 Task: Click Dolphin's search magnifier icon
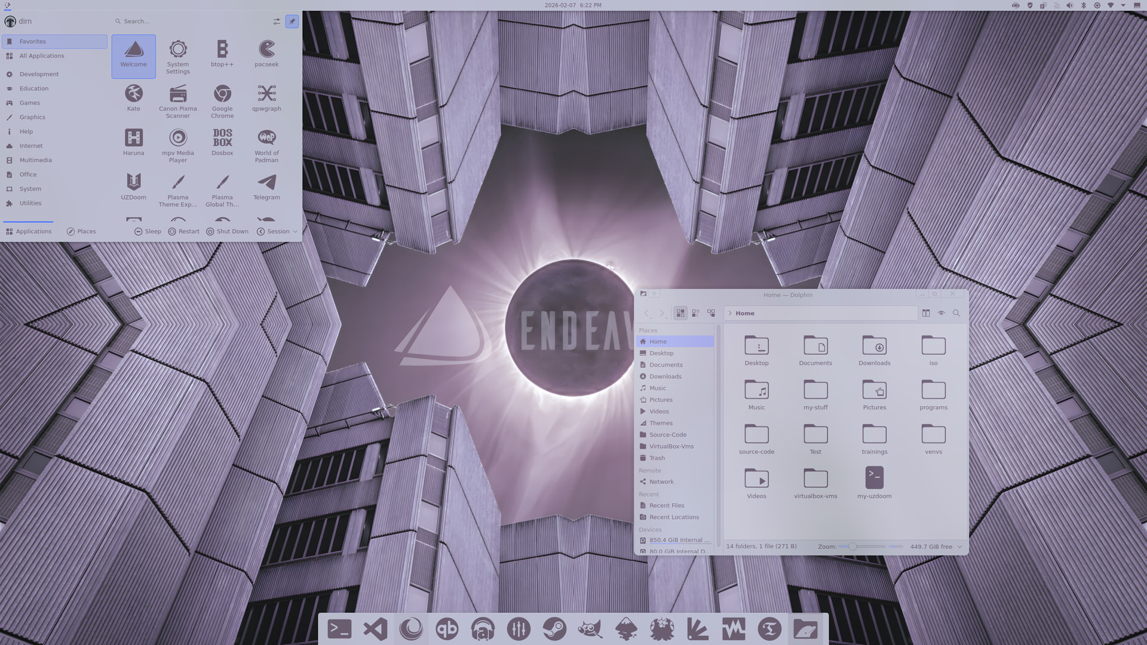point(956,313)
